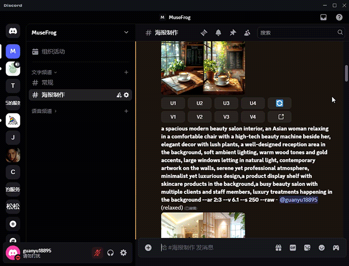
Task: Open MuseFrog server dropdown menu
Action: 126,32
